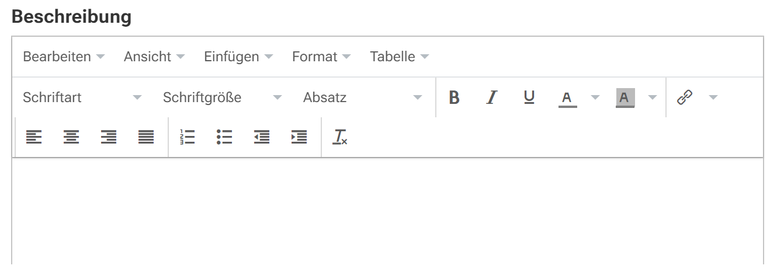Center align the text
The image size is (777, 269).
pos(71,137)
